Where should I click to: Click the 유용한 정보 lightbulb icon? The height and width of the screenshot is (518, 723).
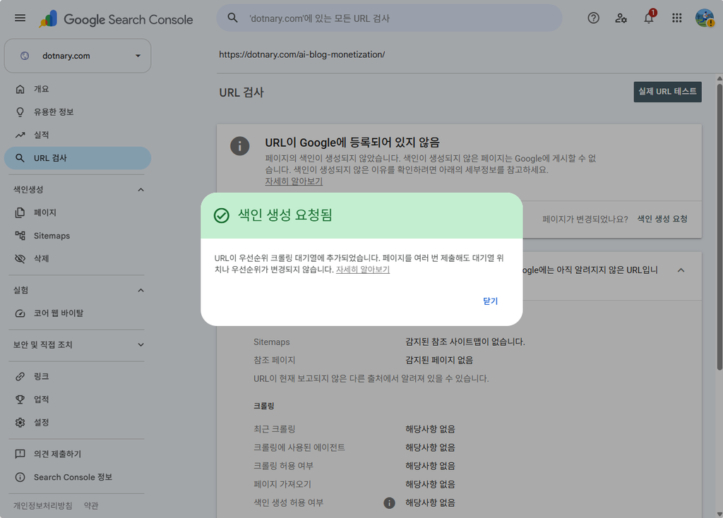tap(20, 112)
